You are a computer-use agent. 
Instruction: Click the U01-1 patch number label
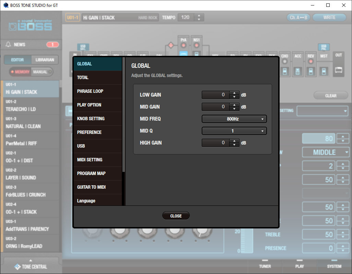click(x=73, y=17)
